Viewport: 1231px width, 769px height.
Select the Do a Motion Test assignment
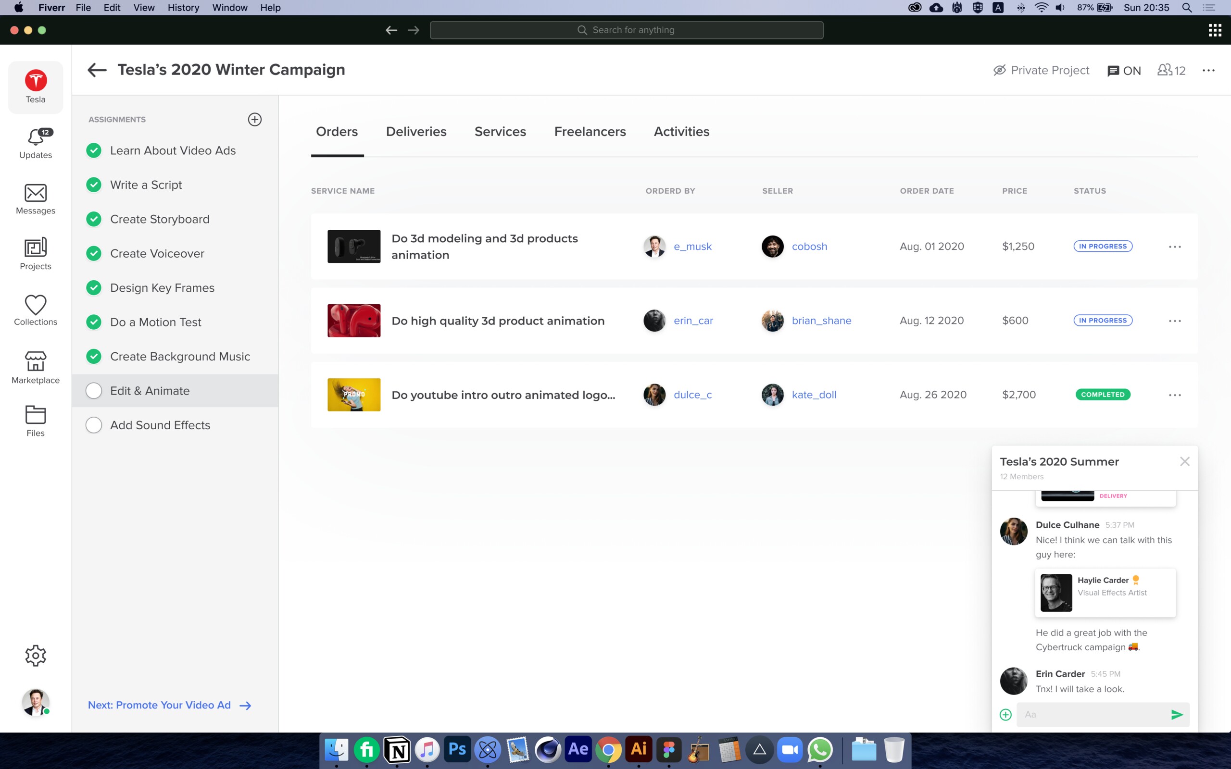point(155,322)
